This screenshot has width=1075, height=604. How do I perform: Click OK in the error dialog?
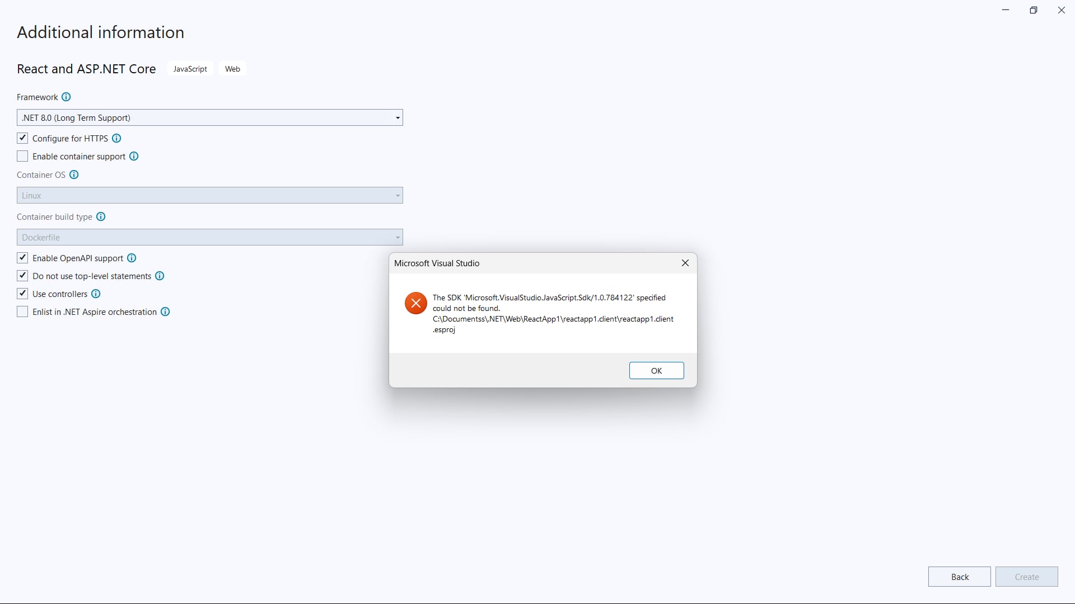[656, 371]
